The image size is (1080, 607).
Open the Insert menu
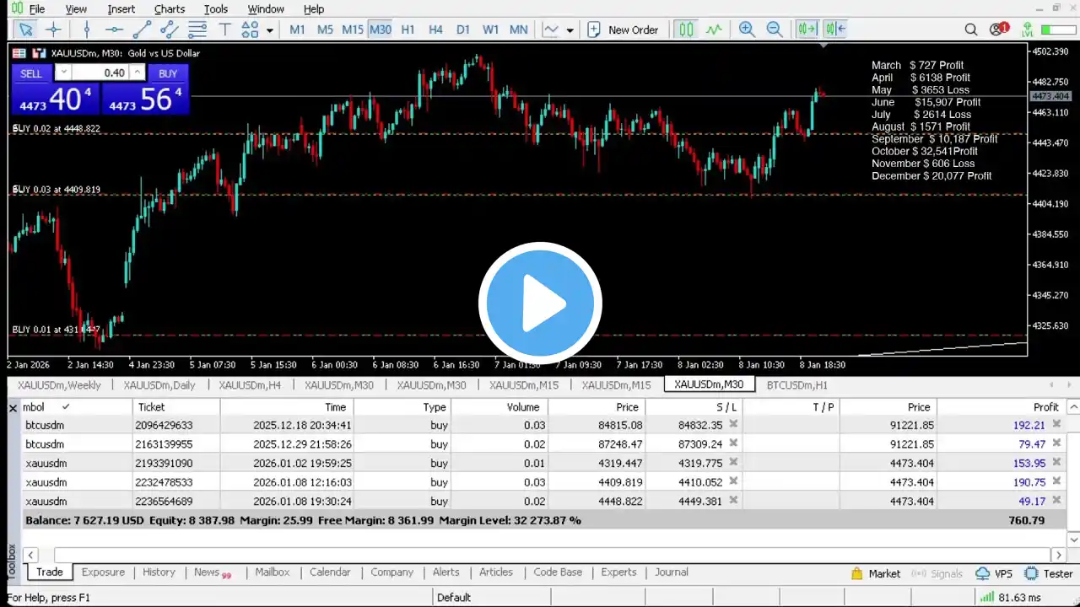121,8
